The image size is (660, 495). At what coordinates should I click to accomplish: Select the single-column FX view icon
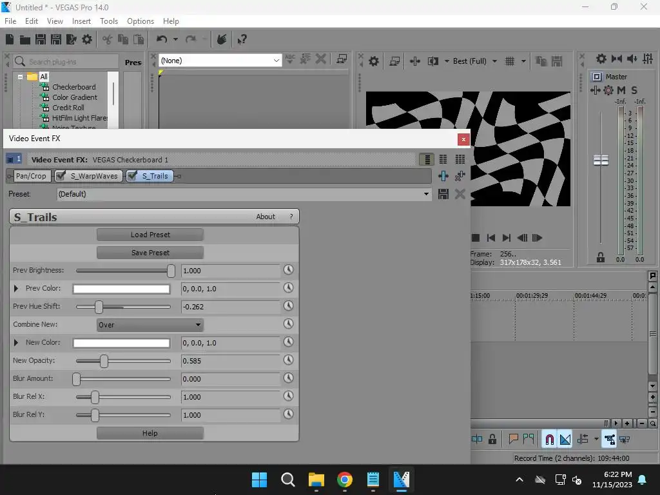(x=427, y=160)
